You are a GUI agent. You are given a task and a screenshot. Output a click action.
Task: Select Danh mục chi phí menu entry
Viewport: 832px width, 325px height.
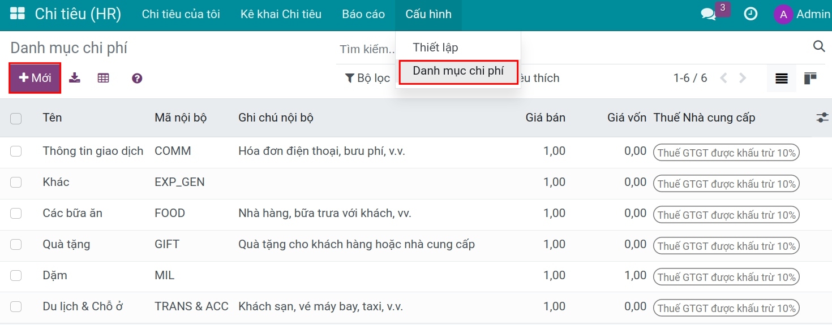458,71
